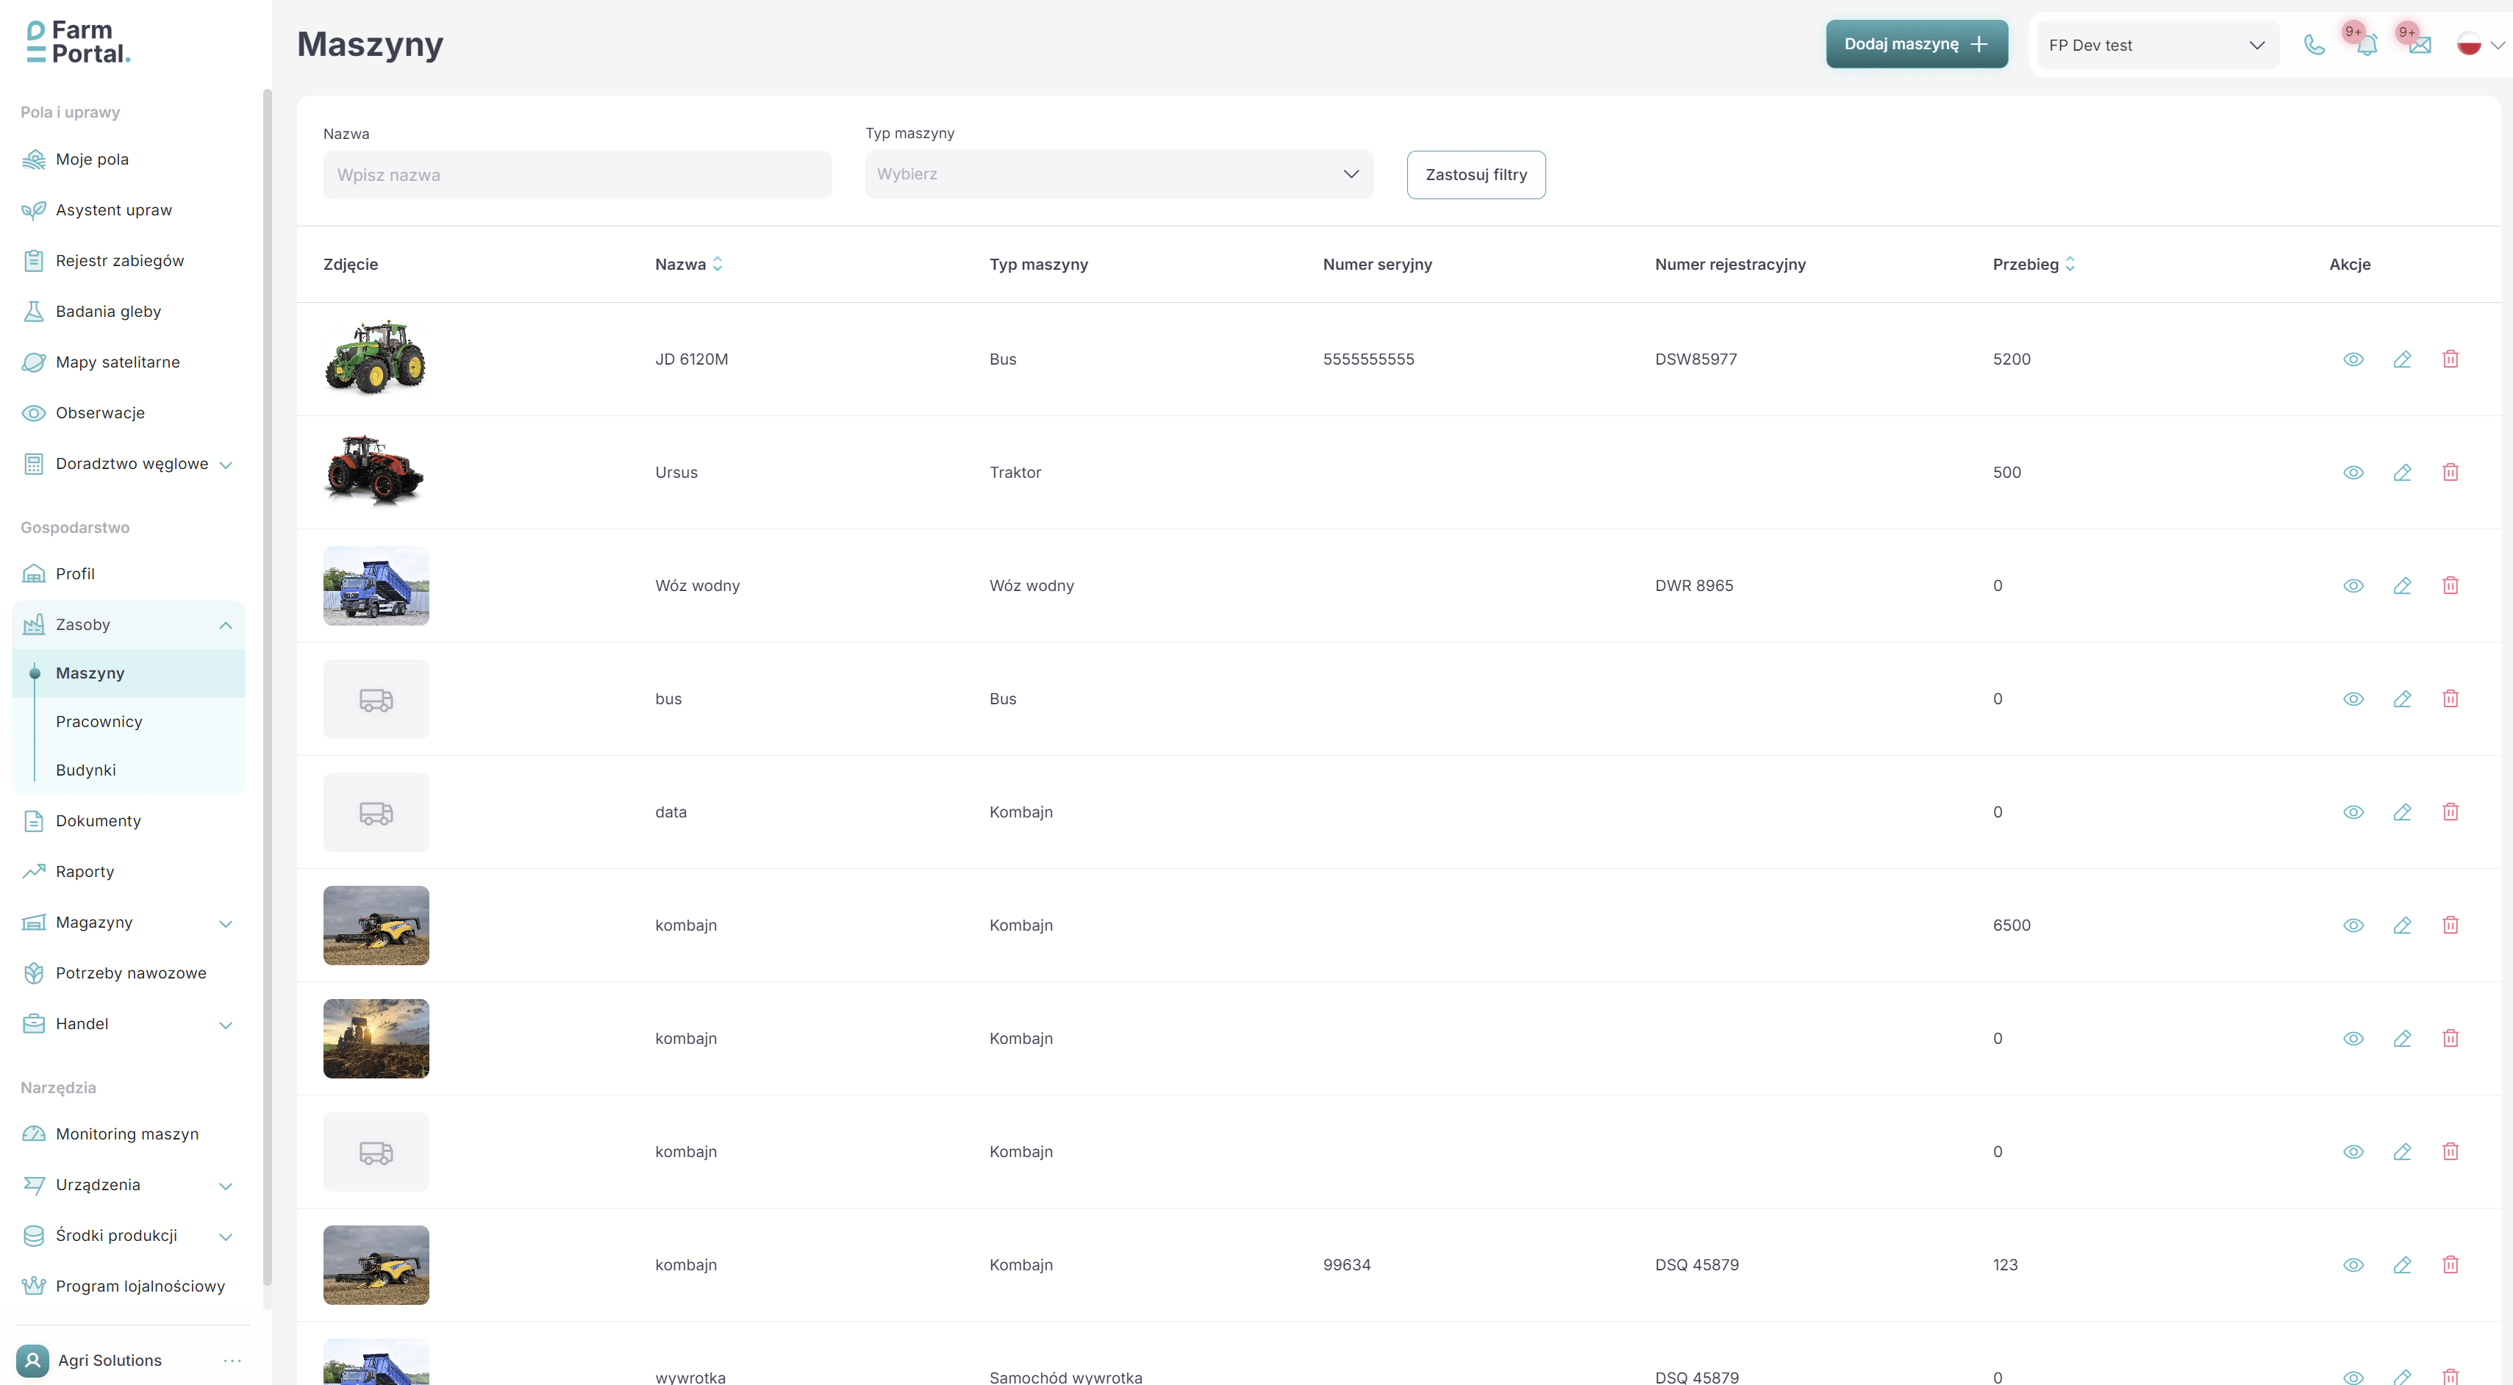Edit kombajn with mileage 6500
Screen dimensions: 2513x1385
pyautogui.click(x=2402, y=925)
